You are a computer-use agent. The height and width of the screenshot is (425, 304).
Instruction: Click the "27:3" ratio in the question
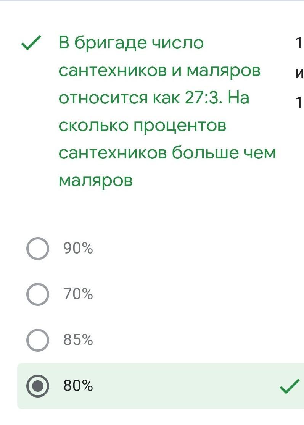(x=201, y=98)
